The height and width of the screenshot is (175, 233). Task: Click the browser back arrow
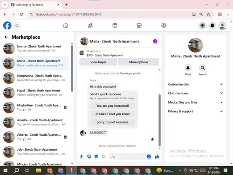[x=5, y=14]
